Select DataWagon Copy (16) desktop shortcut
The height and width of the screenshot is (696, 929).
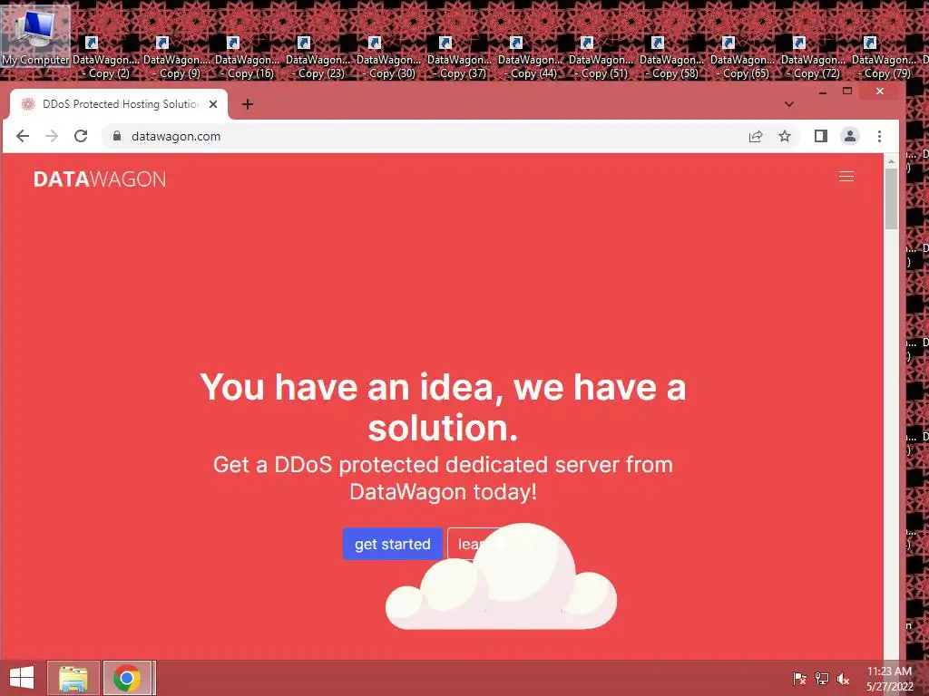point(247,58)
